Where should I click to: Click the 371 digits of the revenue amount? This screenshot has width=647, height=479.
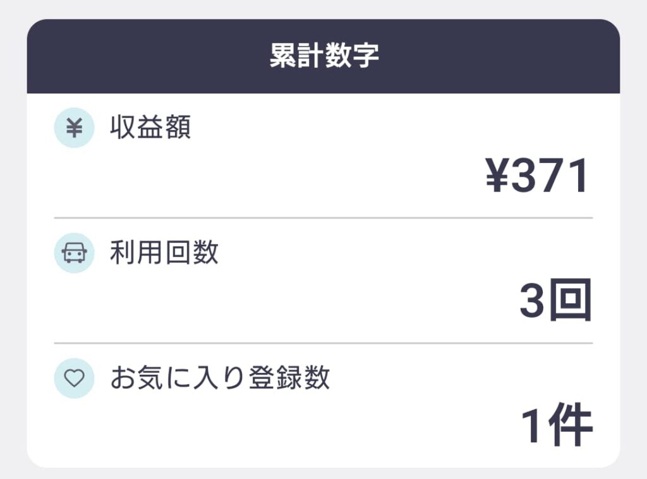pyautogui.click(x=551, y=176)
